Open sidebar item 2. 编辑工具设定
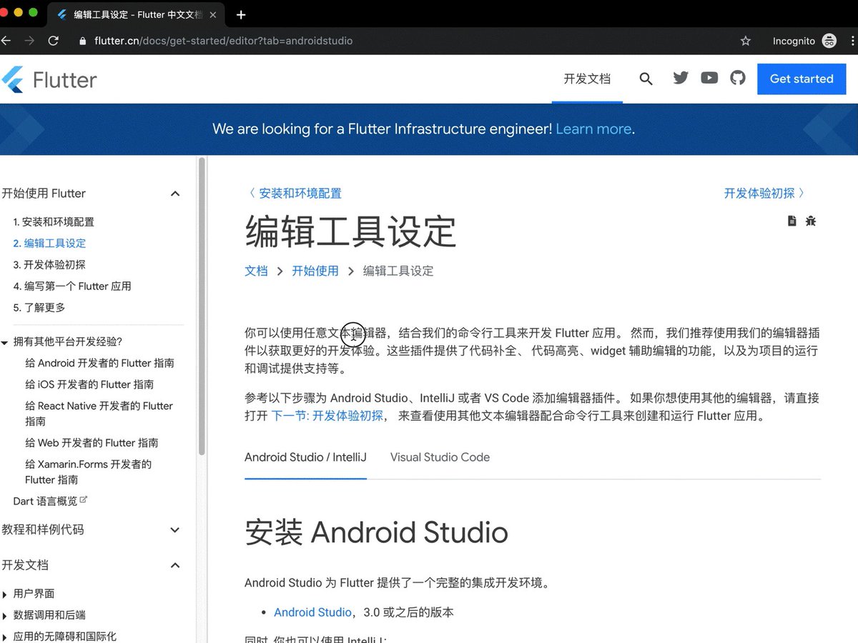 click(x=49, y=244)
